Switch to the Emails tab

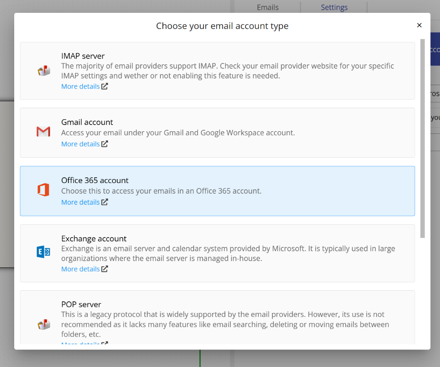click(x=267, y=7)
